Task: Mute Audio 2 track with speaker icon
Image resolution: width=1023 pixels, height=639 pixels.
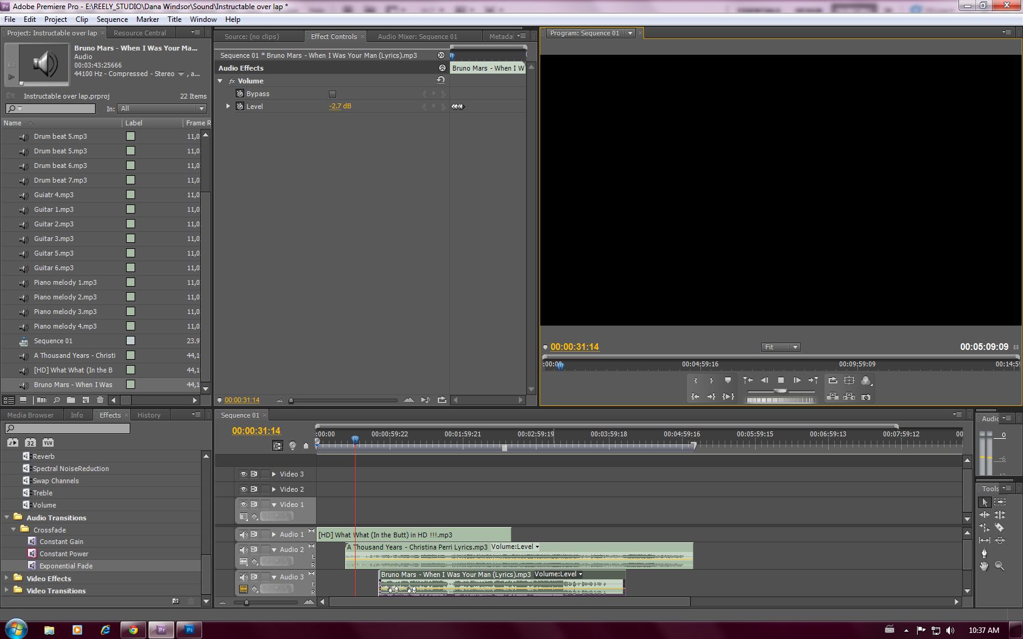Action: (243, 550)
